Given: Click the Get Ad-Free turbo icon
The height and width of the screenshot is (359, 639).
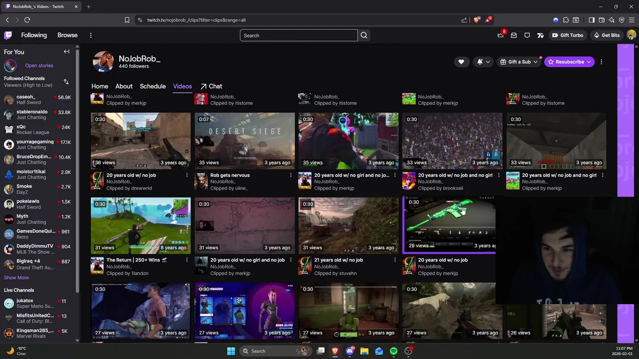Looking at the screenshot, I should [x=540, y=35].
